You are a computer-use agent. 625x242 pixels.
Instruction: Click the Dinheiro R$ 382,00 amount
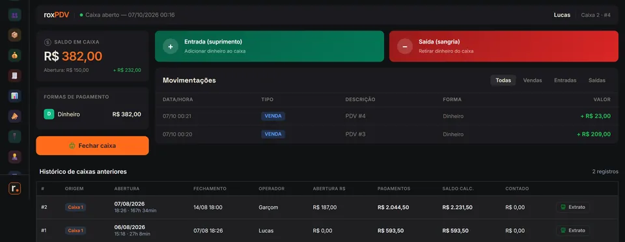pos(127,114)
